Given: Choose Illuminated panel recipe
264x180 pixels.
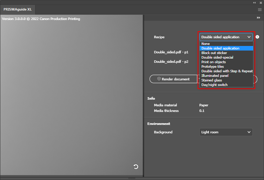Looking at the screenshot, I should click(x=226, y=75).
